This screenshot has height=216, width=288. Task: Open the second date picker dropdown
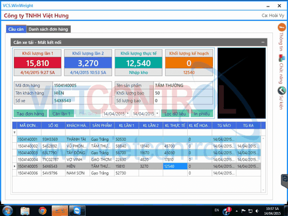(157, 113)
